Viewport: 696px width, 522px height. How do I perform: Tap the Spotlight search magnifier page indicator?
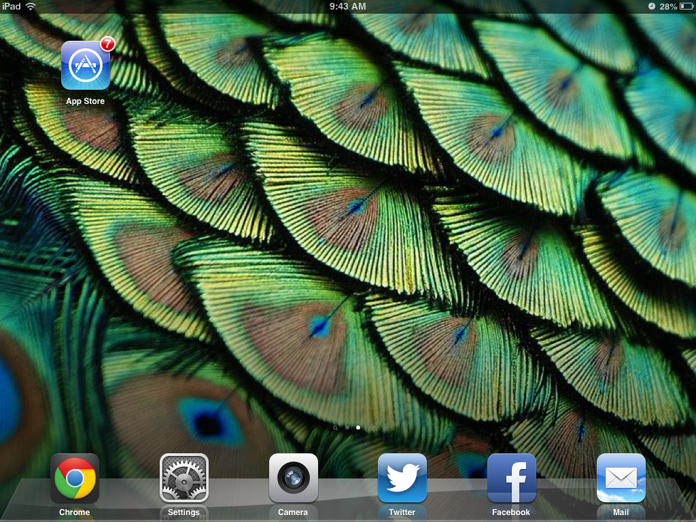(336, 428)
